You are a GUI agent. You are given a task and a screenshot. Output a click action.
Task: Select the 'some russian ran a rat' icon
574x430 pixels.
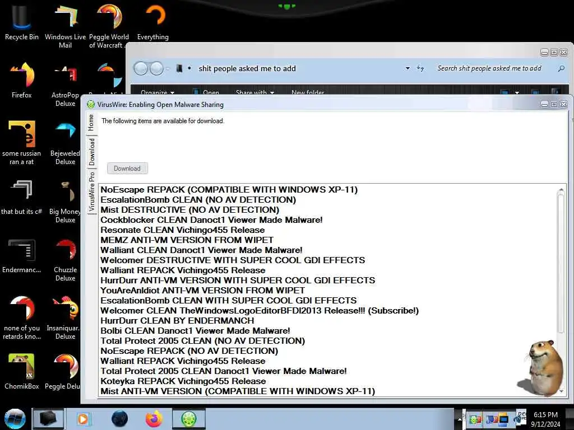22,143
